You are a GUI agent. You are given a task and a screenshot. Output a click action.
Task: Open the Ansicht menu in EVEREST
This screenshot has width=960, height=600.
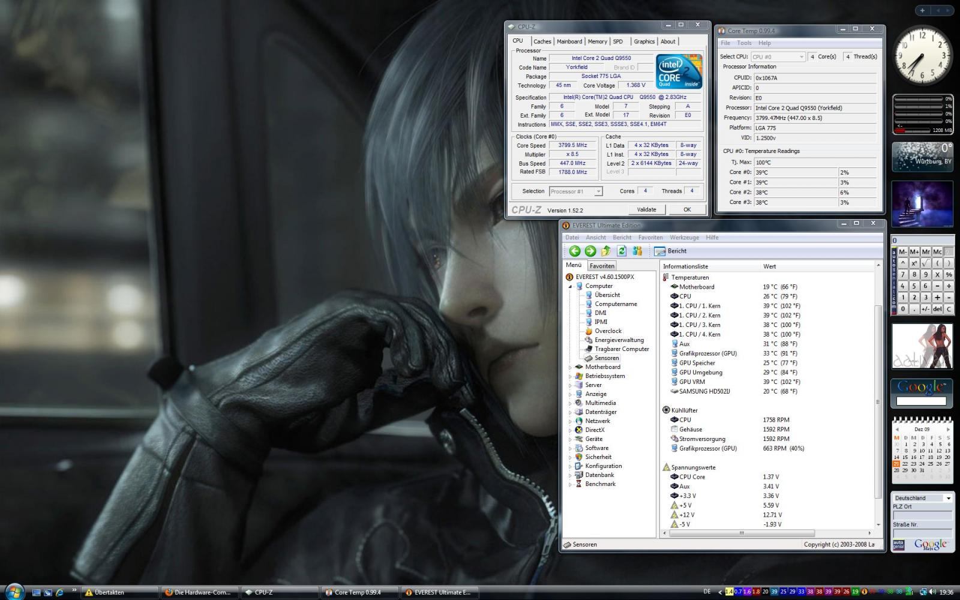(596, 238)
